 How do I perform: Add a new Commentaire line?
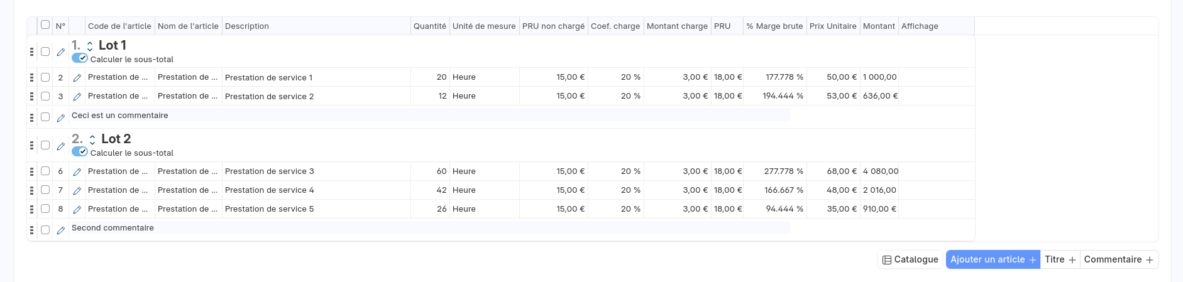coord(1118,259)
